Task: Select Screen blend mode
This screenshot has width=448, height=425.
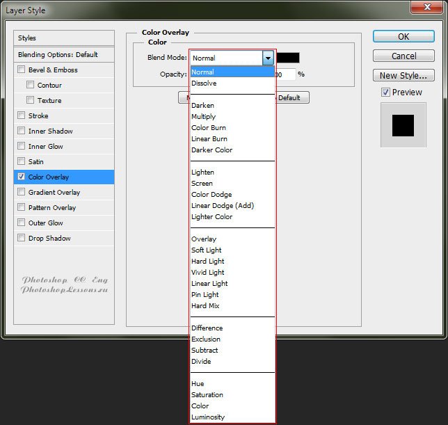Action: (202, 184)
